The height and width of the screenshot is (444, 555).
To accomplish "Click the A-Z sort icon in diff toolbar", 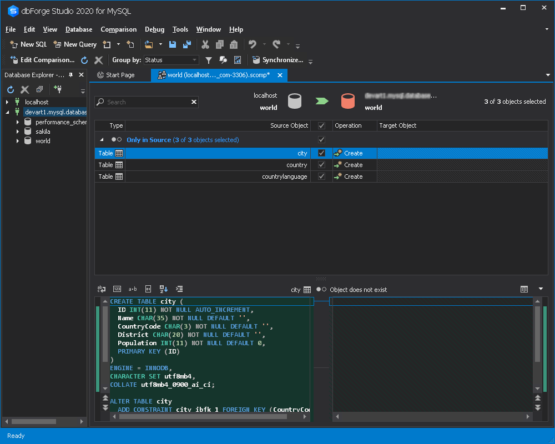I will point(164,289).
